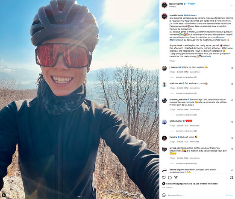Follow loanalecomte via Folgen link
This screenshot has width=235, height=199.
coord(192,4)
